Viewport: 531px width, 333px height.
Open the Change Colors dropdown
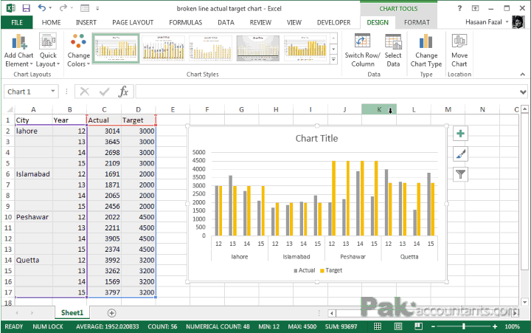(78, 50)
